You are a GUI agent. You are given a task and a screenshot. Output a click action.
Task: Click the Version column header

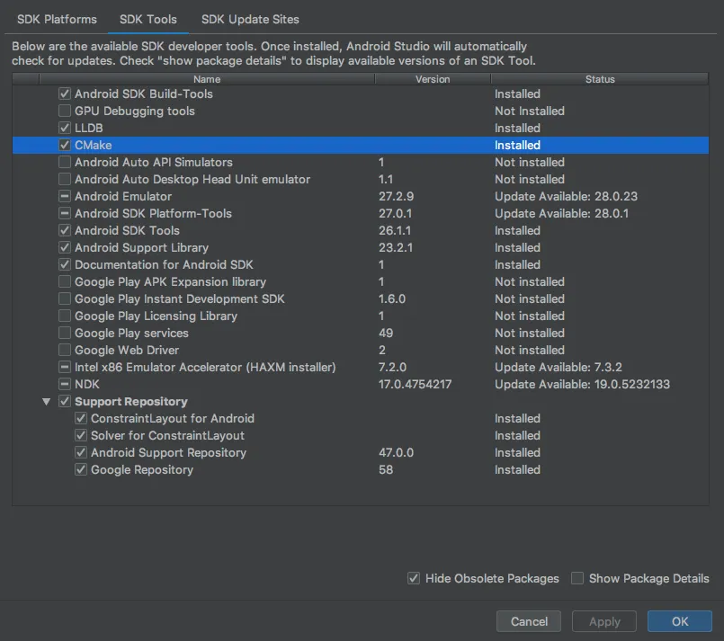[433, 79]
